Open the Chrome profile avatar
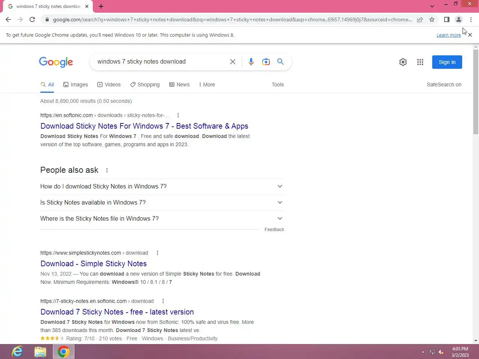The image size is (479, 359). (458, 19)
